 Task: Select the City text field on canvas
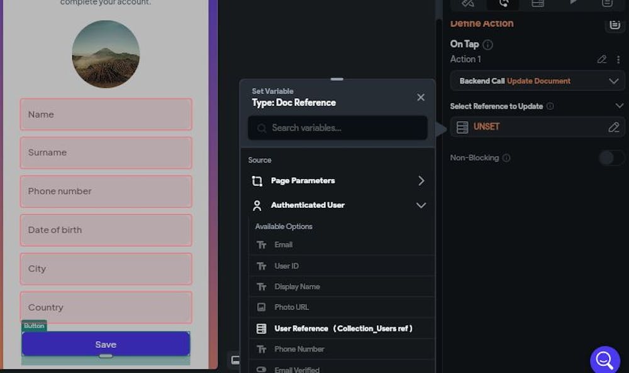coord(106,269)
